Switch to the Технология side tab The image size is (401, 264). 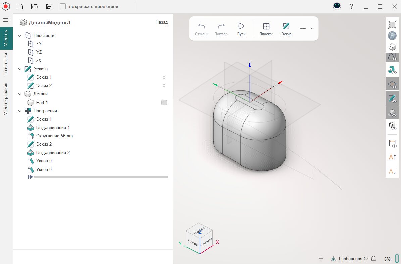[6, 64]
